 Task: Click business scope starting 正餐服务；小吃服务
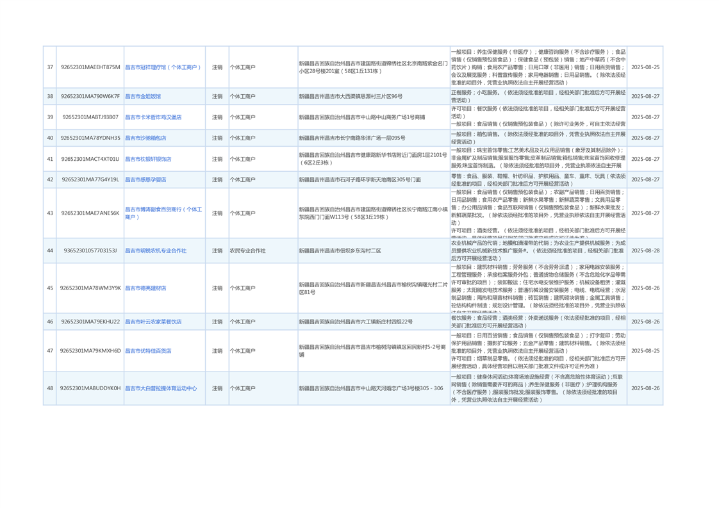click(x=538, y=97)
